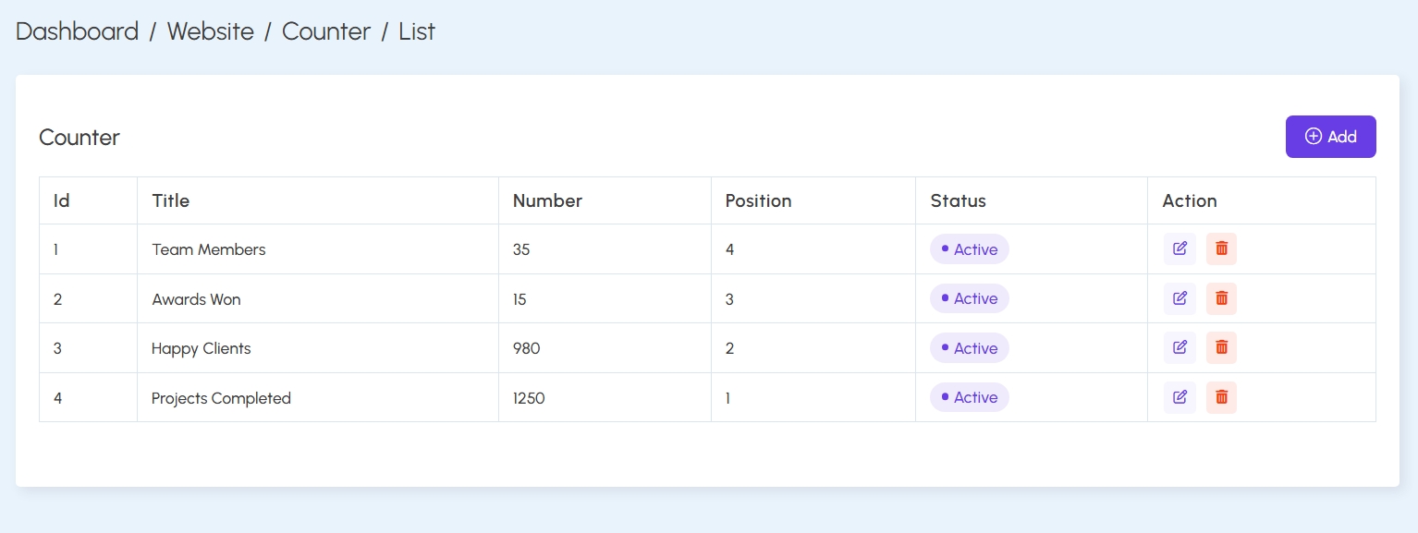The width and height of the screenshot is (1418, 533).
Task: Click the Active status for Team Members
Action: pos(969,249)
